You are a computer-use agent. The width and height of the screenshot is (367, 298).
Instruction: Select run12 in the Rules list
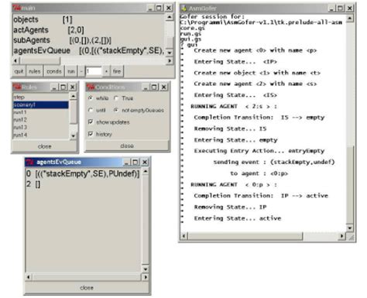(x=41, y=120)
